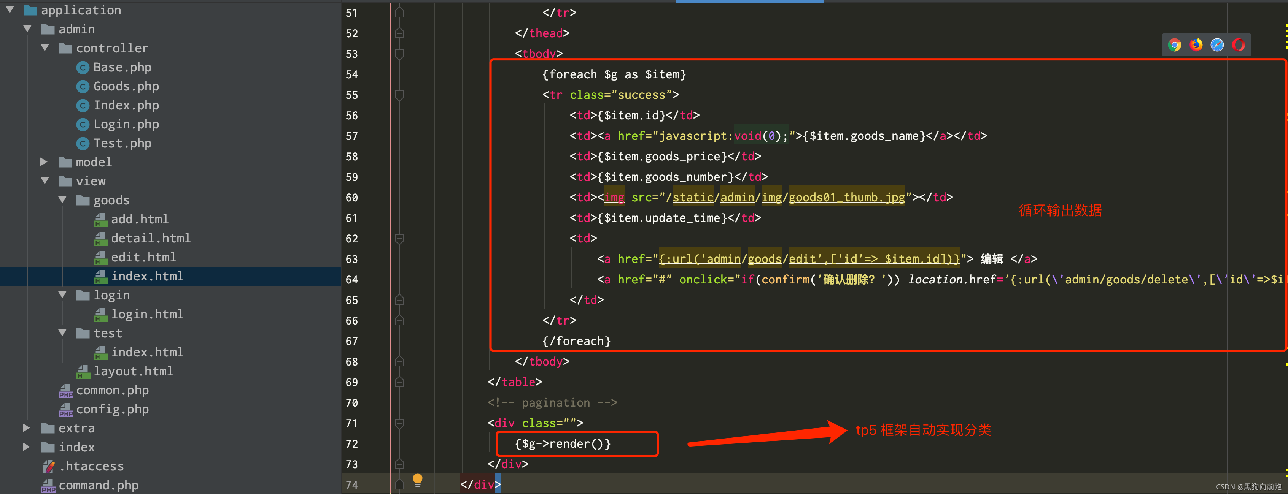Collapse the test folder arrow
Screen dimensions: 1288x494
coord(62,332)
